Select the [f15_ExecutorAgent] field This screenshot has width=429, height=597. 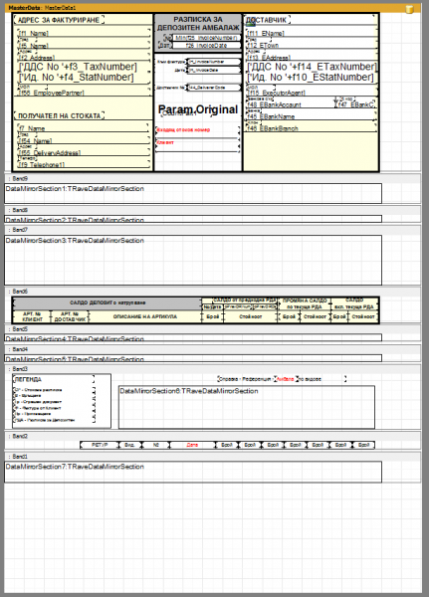[x=312, y=93]
